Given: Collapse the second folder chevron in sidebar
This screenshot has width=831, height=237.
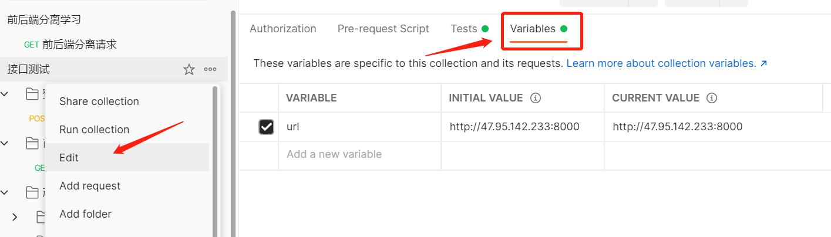Looking at the screenshot, I should [5, 143].
